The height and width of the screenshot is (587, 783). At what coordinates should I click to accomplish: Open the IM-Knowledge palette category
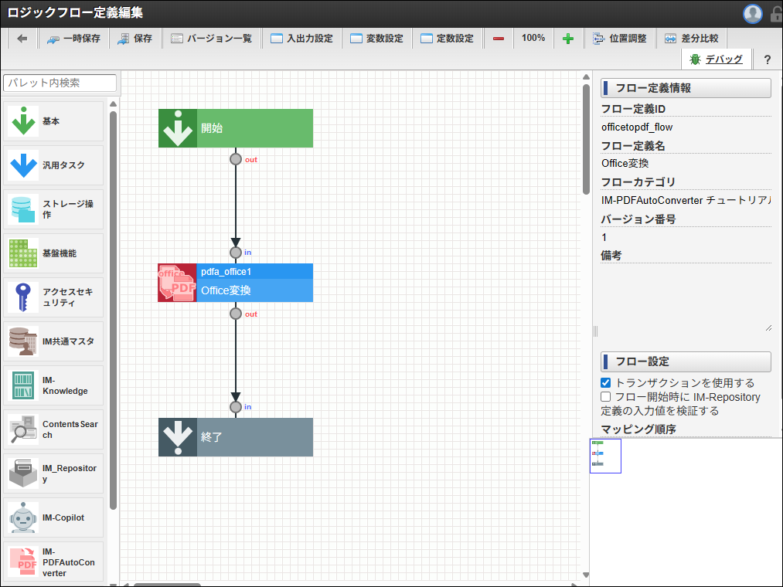53,385
